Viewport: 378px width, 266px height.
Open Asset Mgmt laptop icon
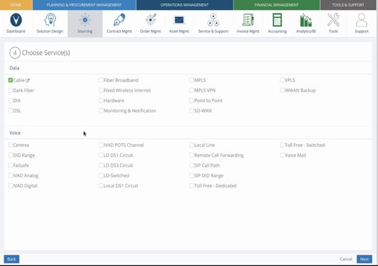pos(179,20)
